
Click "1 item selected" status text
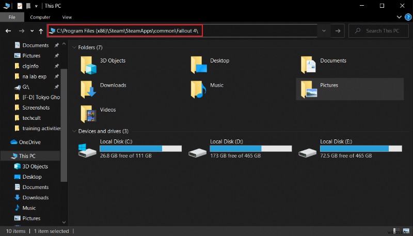point(51,231)
